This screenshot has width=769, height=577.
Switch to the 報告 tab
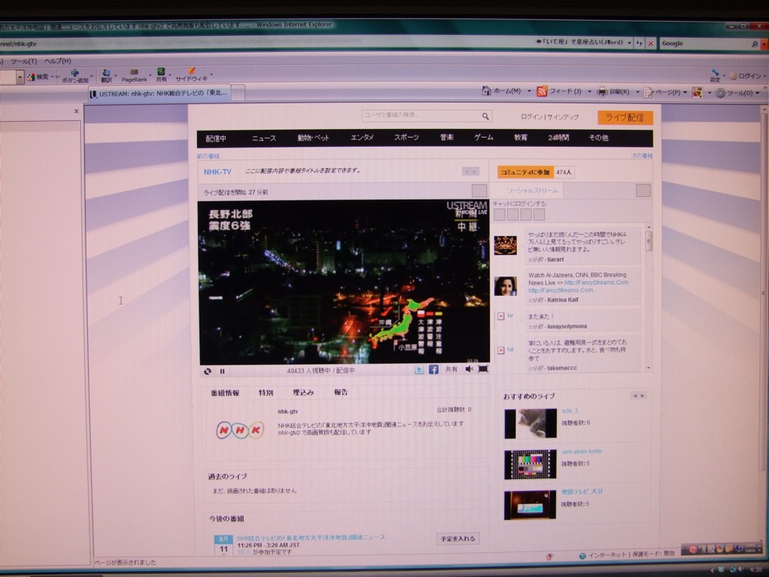[x=341, y=392]
